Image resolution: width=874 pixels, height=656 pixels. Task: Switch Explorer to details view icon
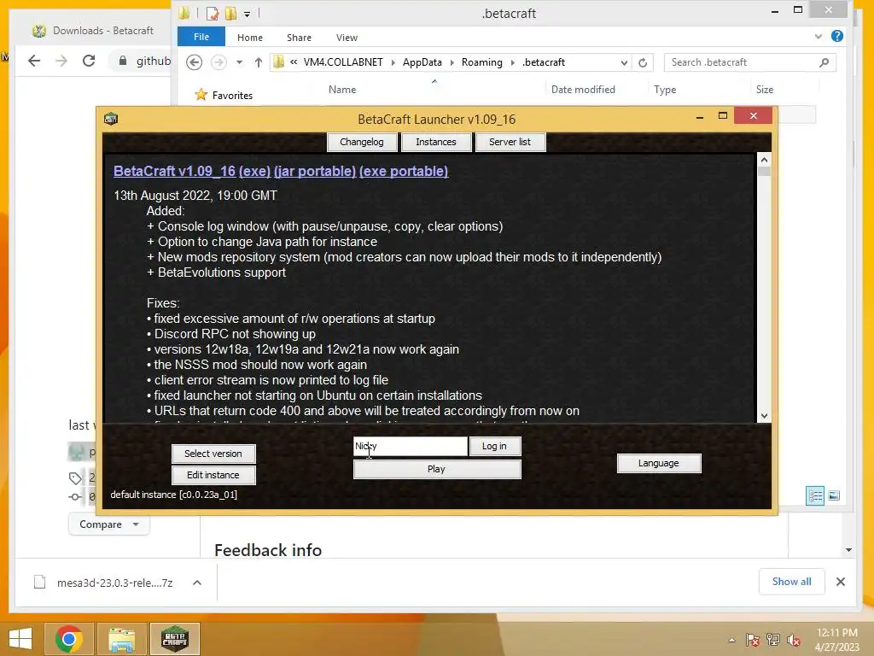click(815, 495)
